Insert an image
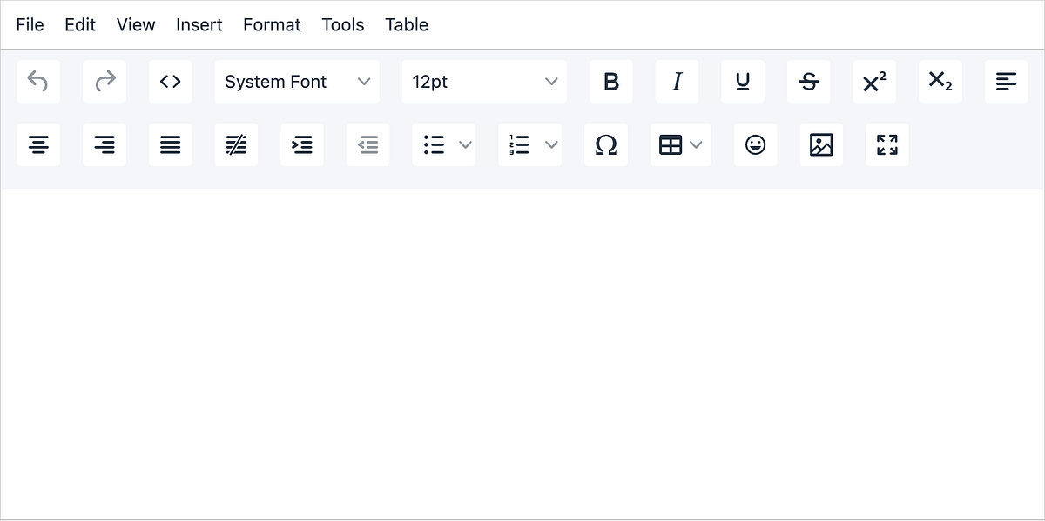 (821, 144)
